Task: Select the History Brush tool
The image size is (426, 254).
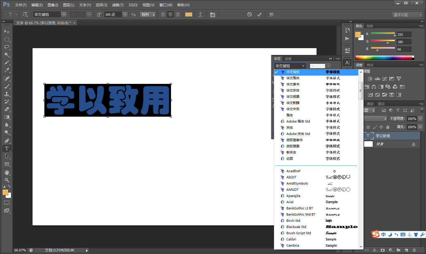Action: click(x=7, y=102)
